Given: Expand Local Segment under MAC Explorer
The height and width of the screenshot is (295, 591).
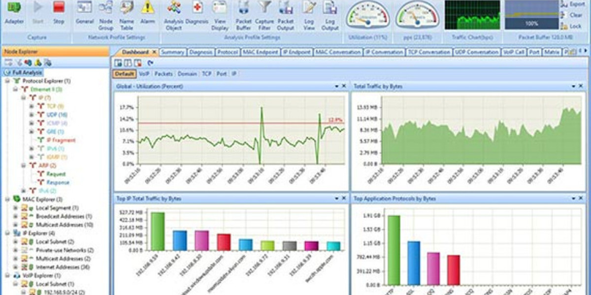Looking at the screenshot, I should tap(16, 208).
